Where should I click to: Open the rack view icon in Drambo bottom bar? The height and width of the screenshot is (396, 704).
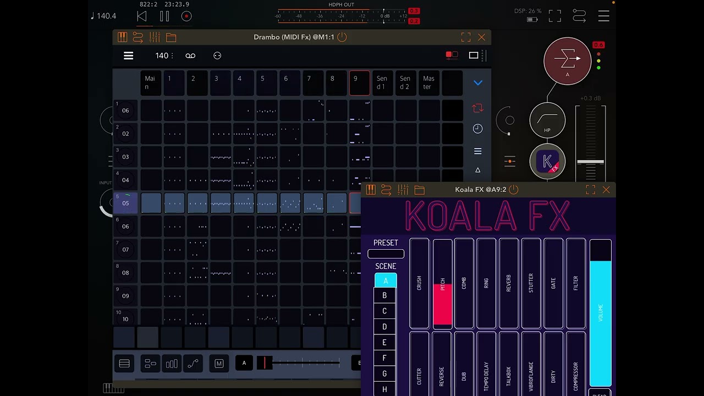(x=124, y=364)
